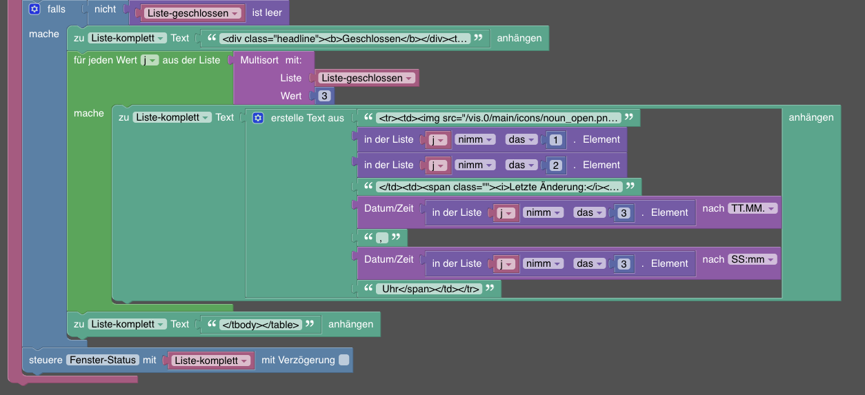Click the mit Verzögerung label
Viewport: 865px width, 395px height.
298,360
